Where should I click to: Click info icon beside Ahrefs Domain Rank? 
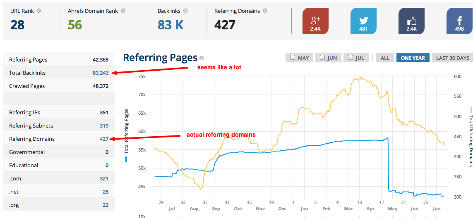(123, 11)
